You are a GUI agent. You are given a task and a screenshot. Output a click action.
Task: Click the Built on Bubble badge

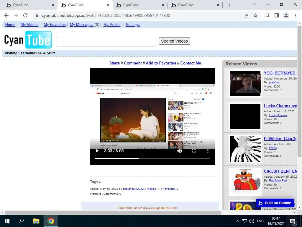tap(275, 203)
